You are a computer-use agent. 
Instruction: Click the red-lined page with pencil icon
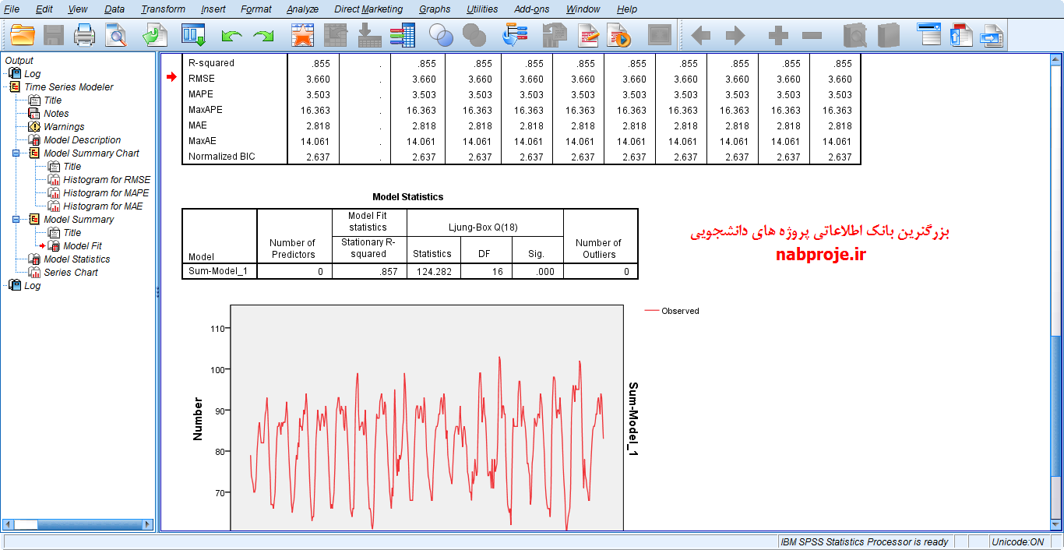588,35
